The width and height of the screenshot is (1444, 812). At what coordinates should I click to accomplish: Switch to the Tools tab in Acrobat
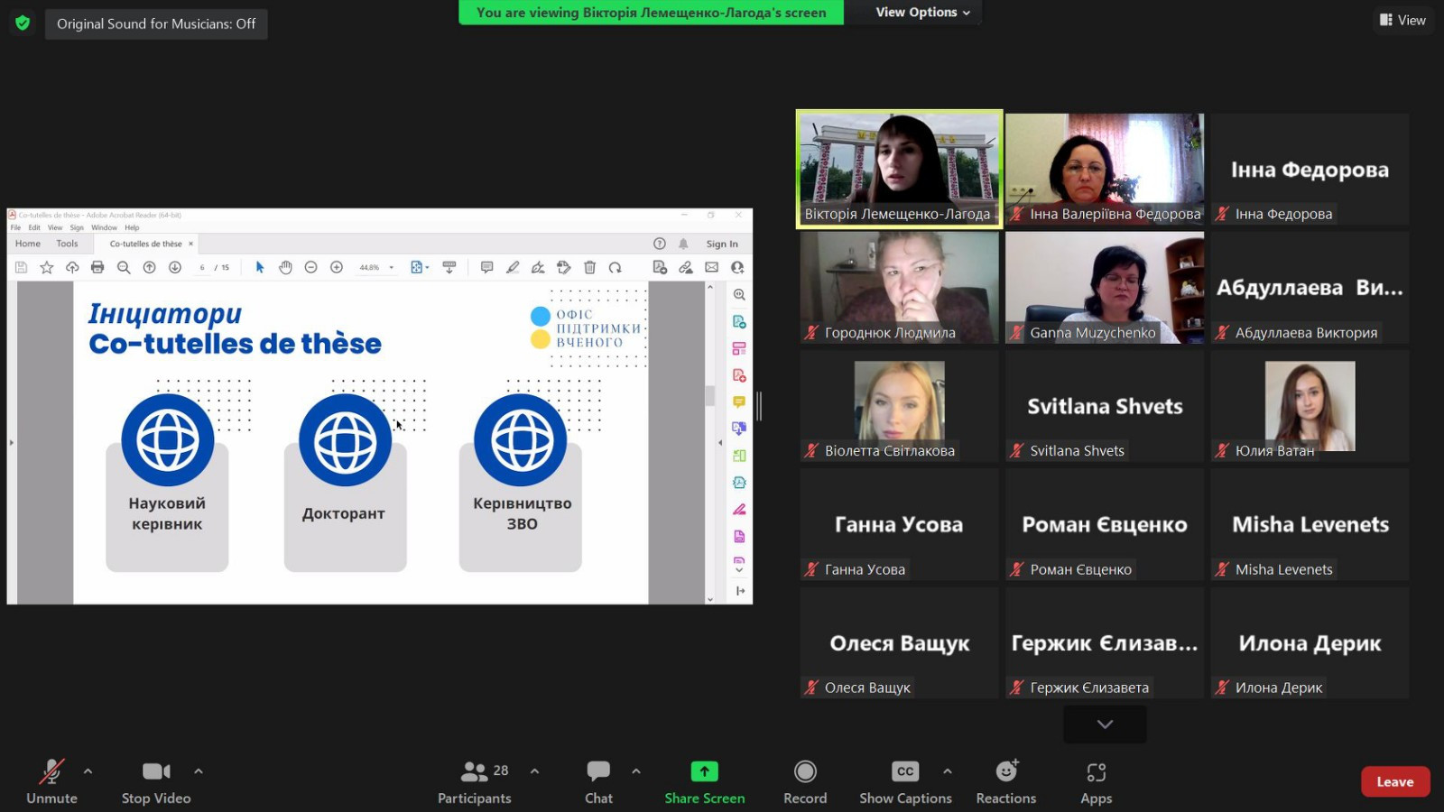click(67, 244)
